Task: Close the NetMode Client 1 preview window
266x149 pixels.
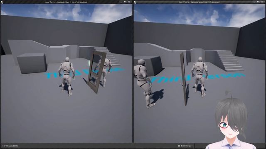Action: [x=129, y=2]
